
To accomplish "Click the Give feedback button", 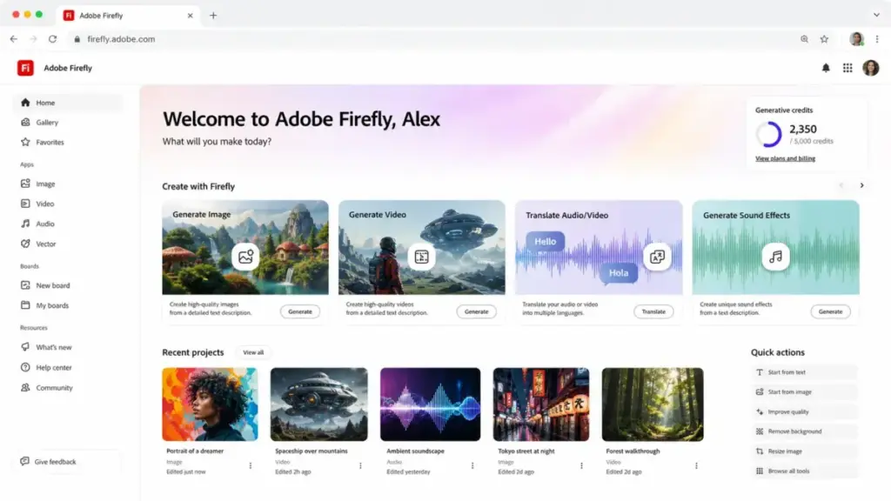I will click(x=67, y=461).
